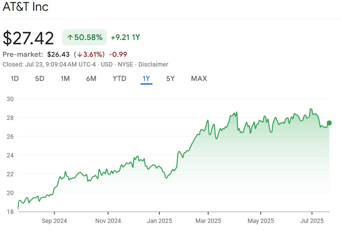The image size is (341, 231).
Task: Click the 18 price axis label
Action: click(10, 212)
